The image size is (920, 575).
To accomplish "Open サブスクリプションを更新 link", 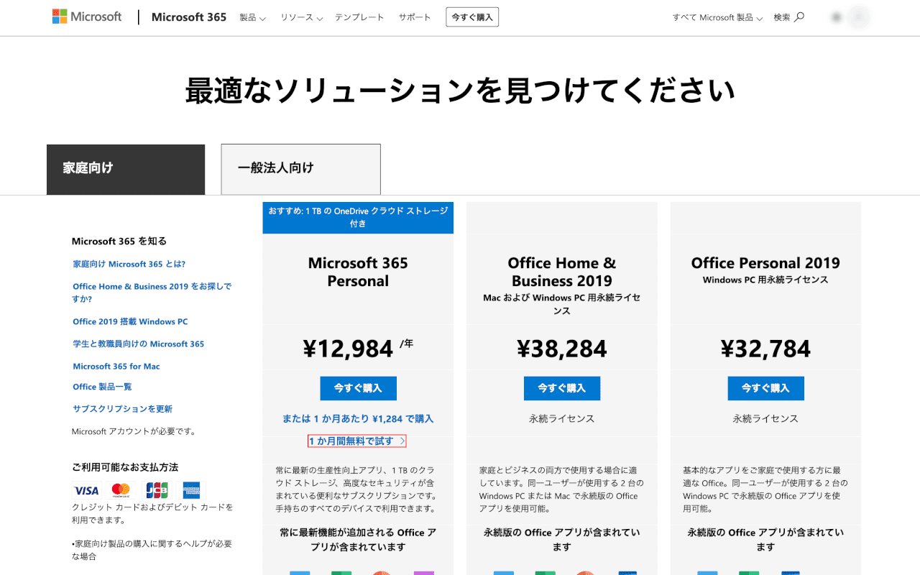I will 122,408.
